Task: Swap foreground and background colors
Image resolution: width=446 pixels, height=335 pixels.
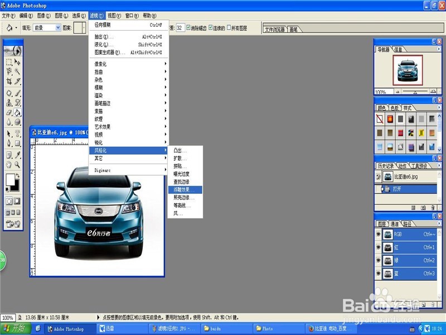Action: 18,175
